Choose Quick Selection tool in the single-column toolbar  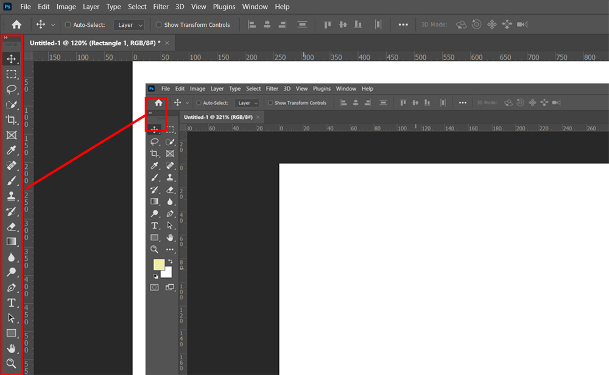[11, 105]
